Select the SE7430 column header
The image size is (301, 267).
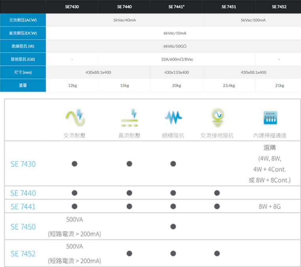pyautogui.click(x=72, y=7)
